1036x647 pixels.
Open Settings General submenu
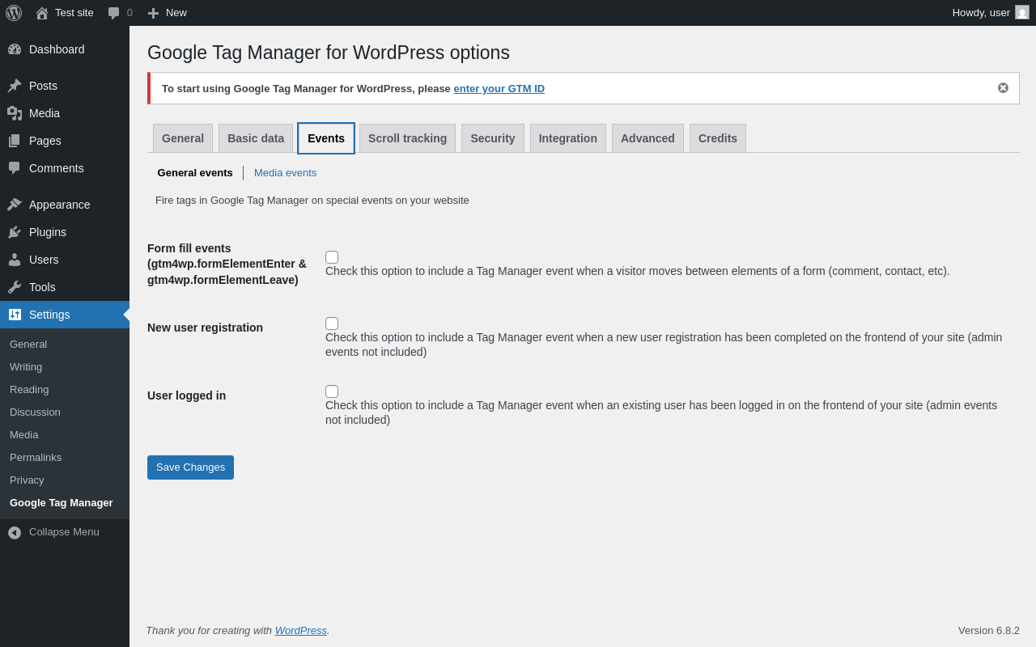click(x=28, y=345)
